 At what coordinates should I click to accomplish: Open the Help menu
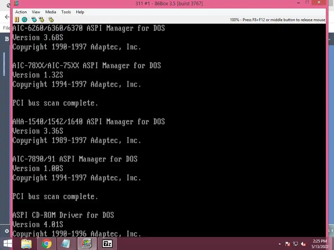coord(80,12)
